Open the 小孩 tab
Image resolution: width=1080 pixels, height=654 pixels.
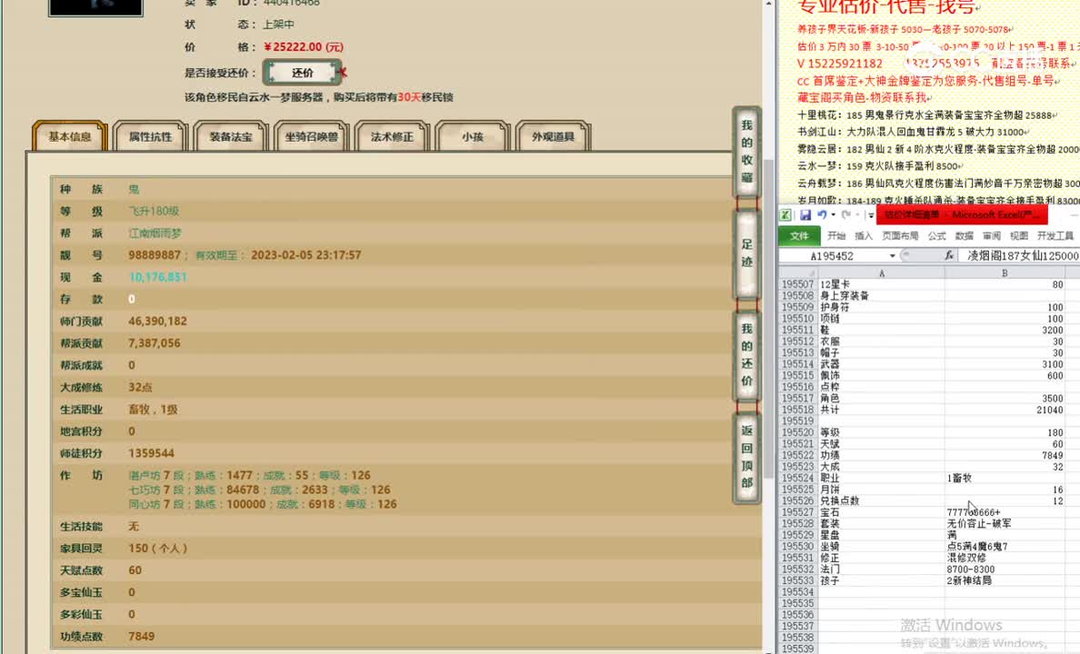(x=473, y=136)
